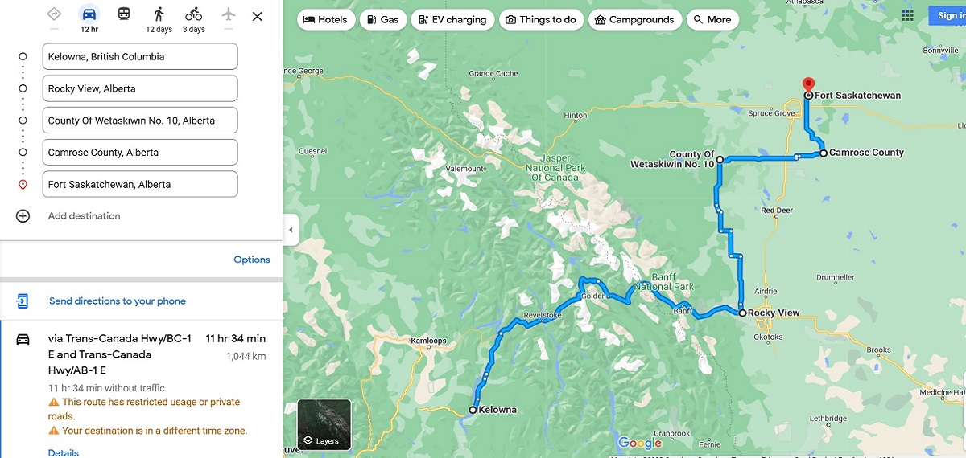Show More search categories
Image resolution: width=966 pixels, height=458 pixels.
tap(712, 19)
